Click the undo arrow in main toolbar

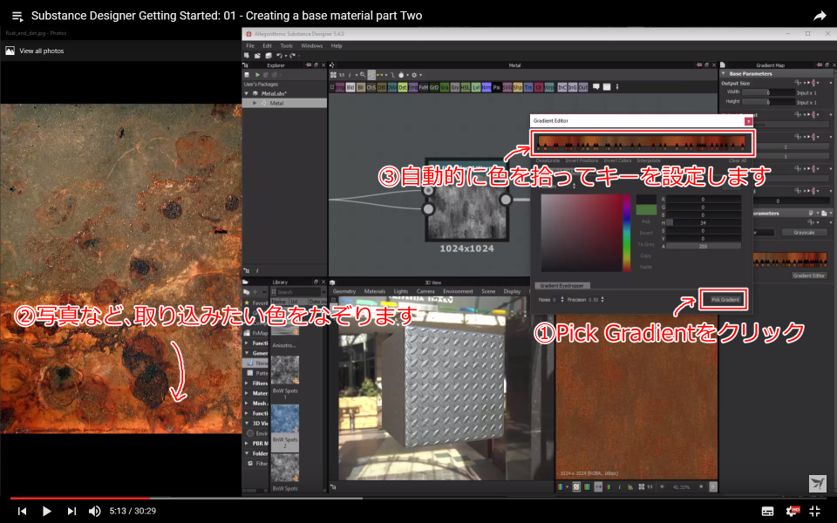pyautogui.click(x=279, y=56)
